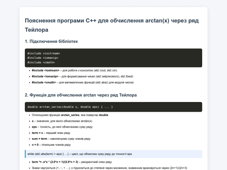The height and width of the screenshot is (170, 227).
Task: Click highlighted note 'while (std::abs(term) > eps)'
Action: 113,154
